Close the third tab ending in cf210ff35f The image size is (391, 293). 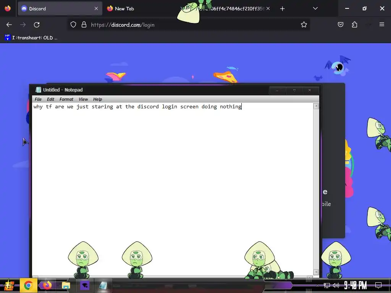[x=268, y=8]
